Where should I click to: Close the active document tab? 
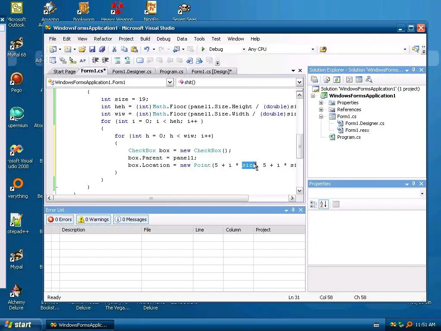[300, 71]
